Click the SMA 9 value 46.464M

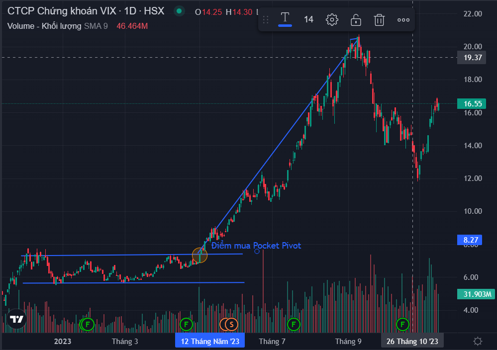coord(132,26)
